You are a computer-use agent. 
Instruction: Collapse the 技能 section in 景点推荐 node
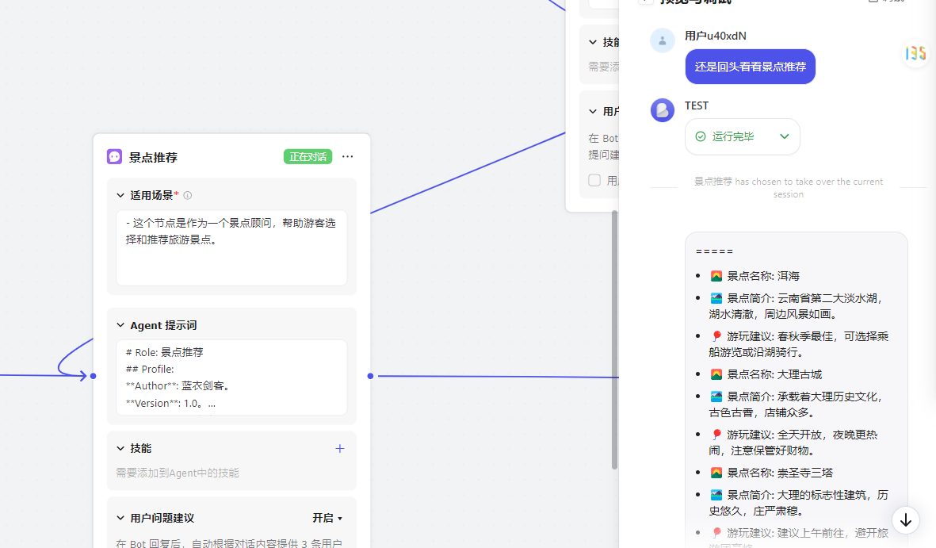pyautogui.click(x=120, y=448)
